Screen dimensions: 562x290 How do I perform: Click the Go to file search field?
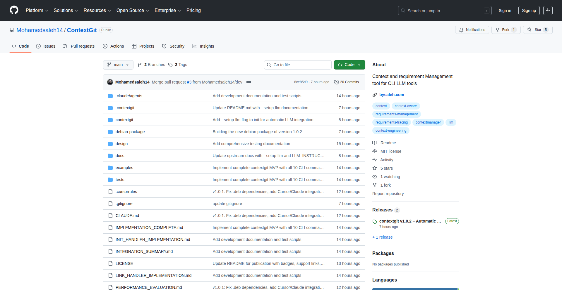pos(297,65)
